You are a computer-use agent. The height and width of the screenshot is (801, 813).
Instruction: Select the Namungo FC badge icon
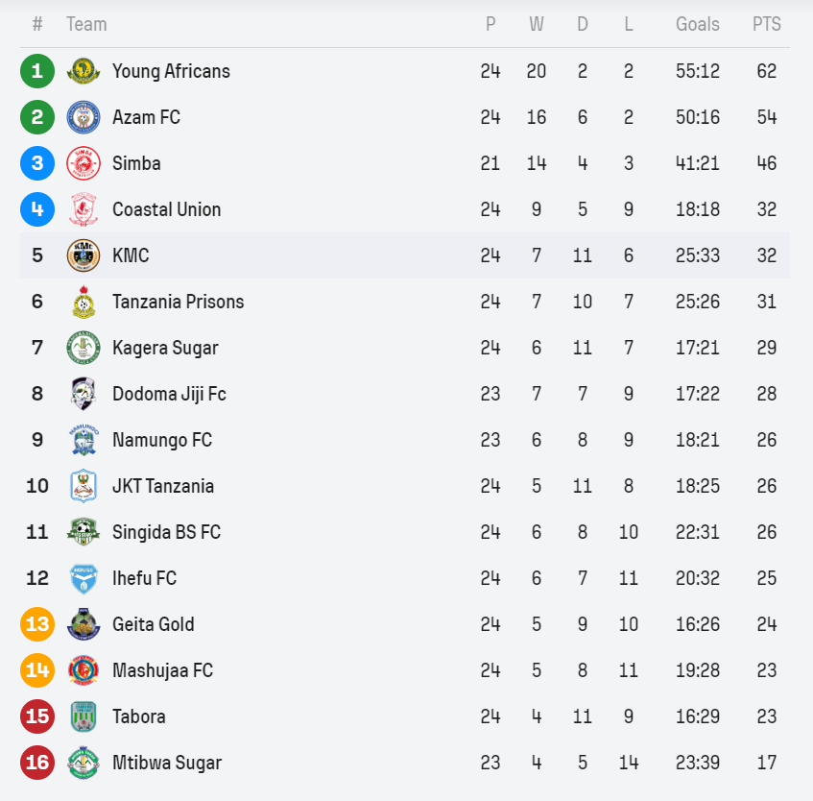84,440
